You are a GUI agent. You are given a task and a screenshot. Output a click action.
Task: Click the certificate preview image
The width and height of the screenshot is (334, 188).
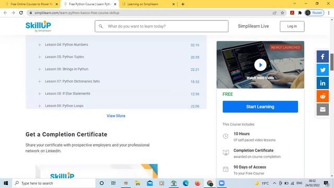pyautogui.click(x=97, y=171)
